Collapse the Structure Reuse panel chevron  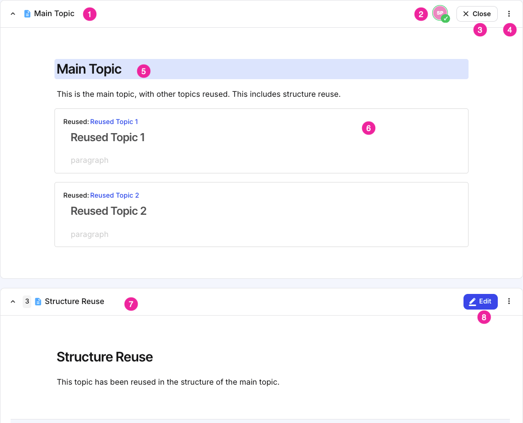tap(13, 301)
